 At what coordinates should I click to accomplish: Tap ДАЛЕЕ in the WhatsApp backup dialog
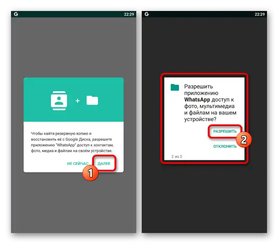104,164
